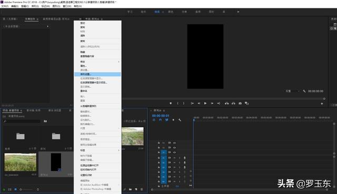This screenshot has width=337, height=194.
Task: Open overflow panel list in Source group
Action: tap(80, 19)
